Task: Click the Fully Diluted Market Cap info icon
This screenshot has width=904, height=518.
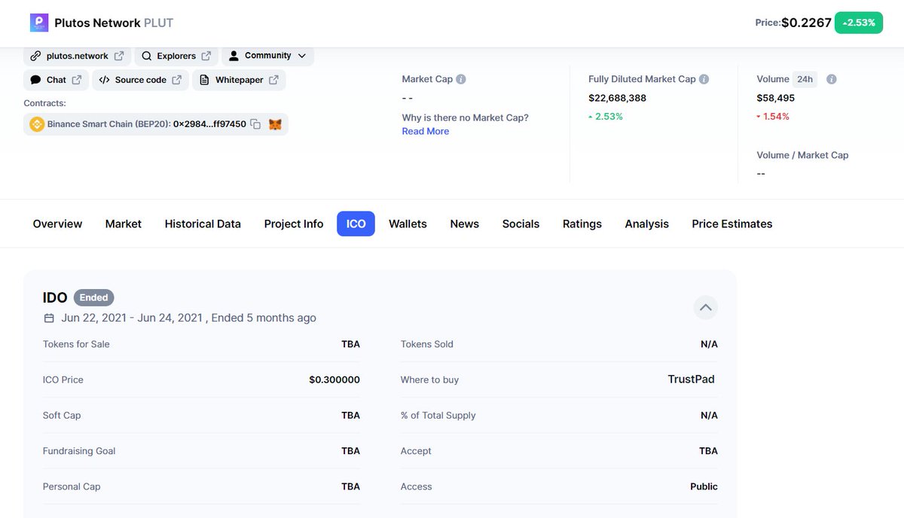Action: tap(704, 79)
